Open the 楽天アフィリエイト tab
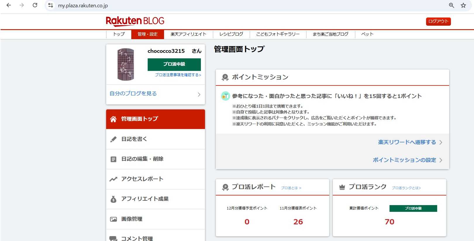The width and height of the screenshot is (474, 241). pos(188,34)
